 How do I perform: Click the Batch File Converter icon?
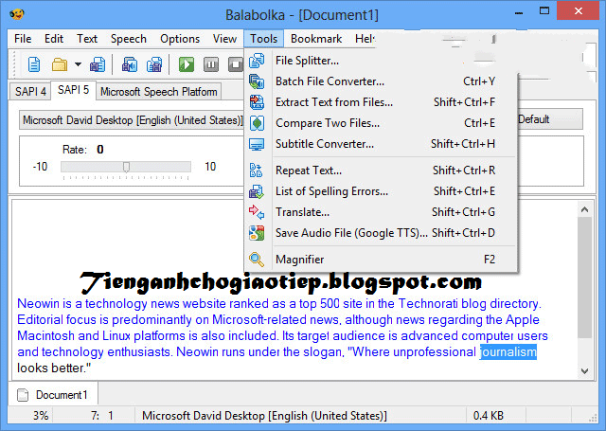[257, 81]
